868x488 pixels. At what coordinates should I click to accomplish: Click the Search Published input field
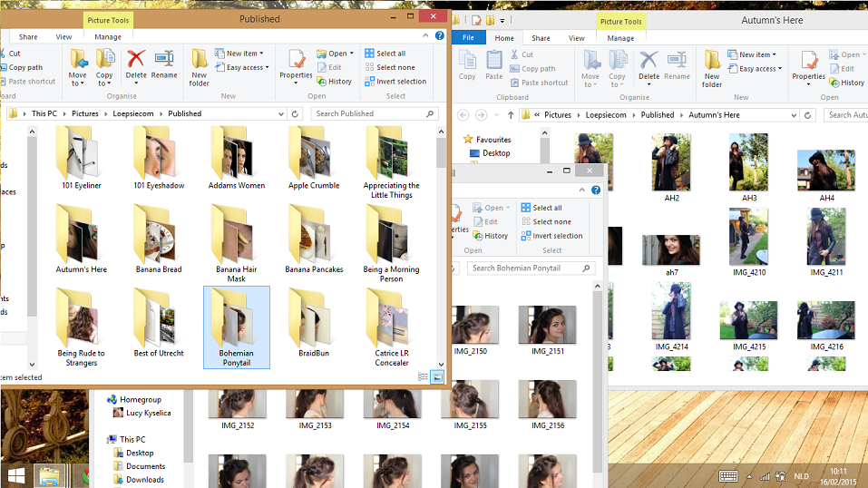[x=374, y=113]
